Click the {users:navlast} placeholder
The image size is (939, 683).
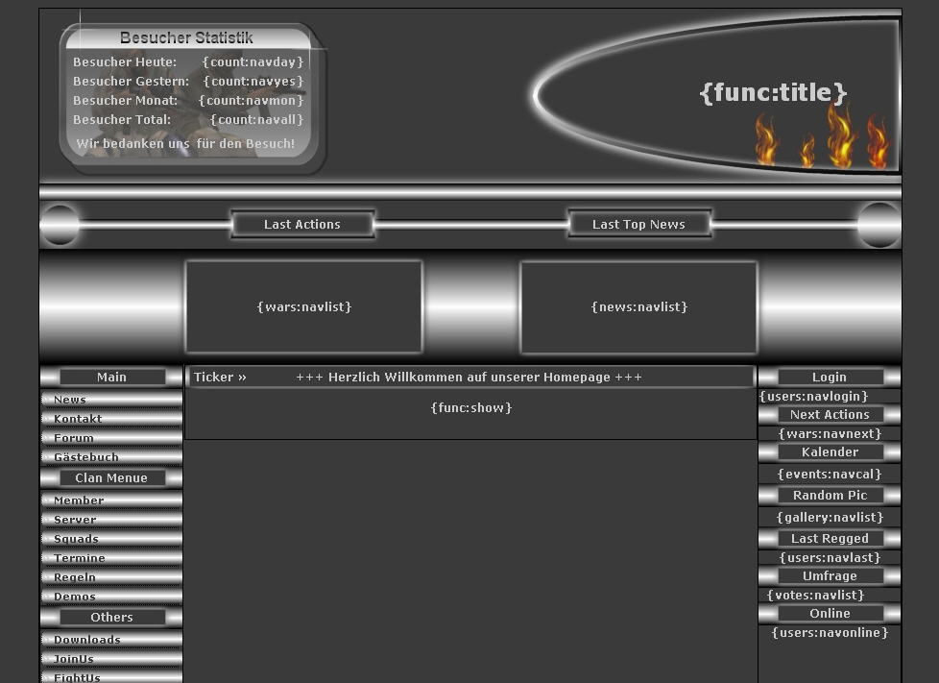pyautogui.click(x=830, y=557)
